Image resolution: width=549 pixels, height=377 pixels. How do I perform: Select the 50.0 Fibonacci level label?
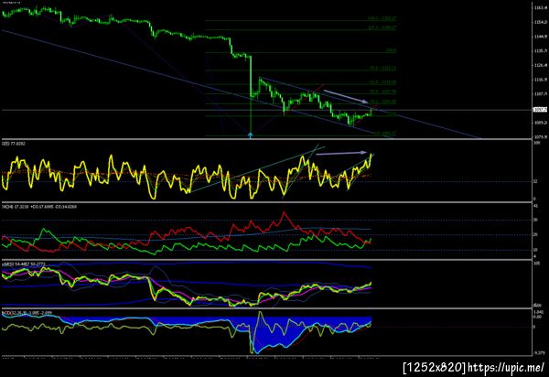383,92
